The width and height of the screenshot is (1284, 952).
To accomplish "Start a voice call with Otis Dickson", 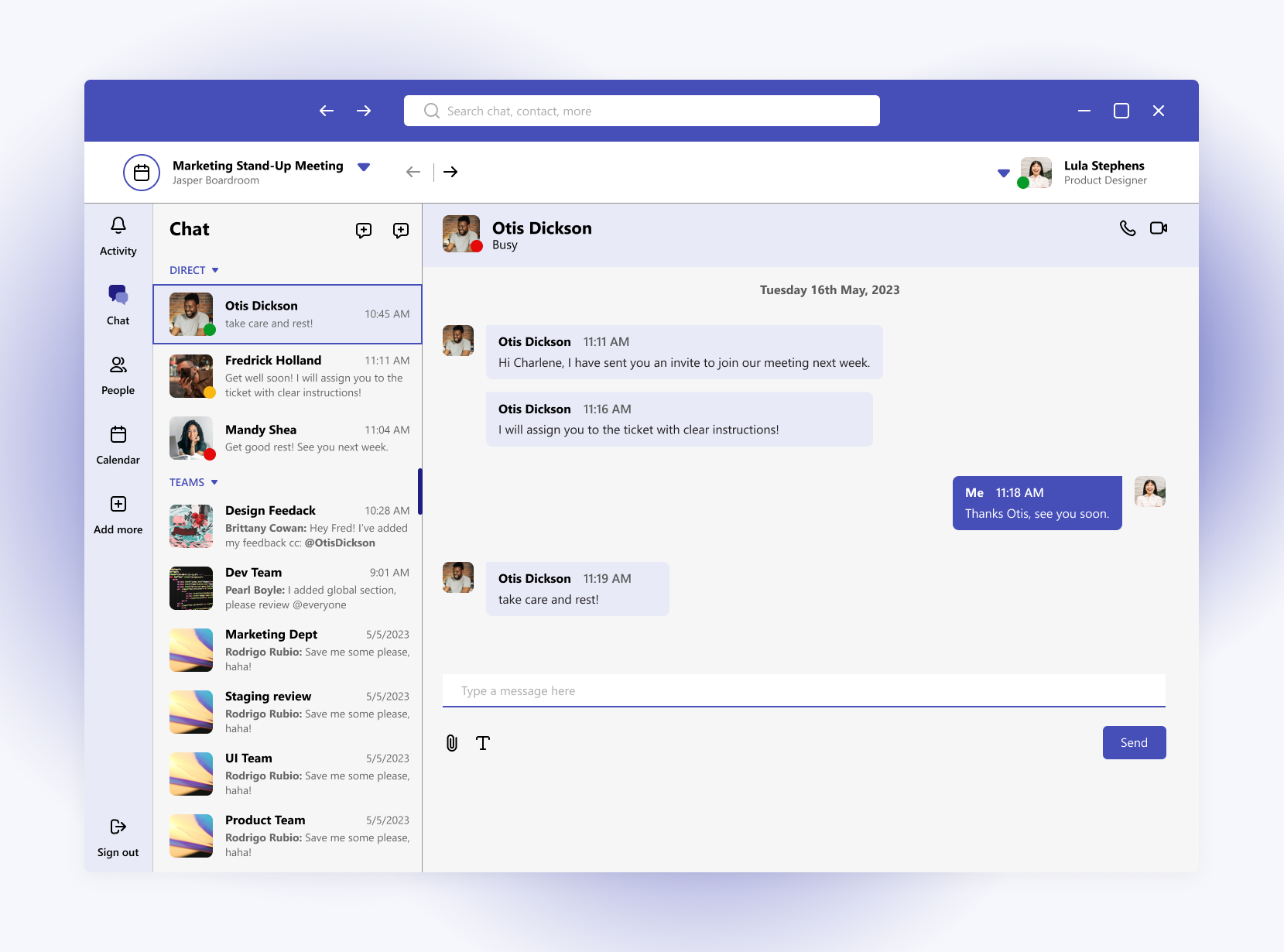I will [x=1128, y=228].
